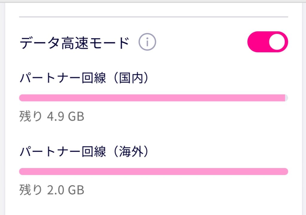This screenshot has height=215, width=306.
Task: Click the パートナー回線（国内） label
Action: tap(84, 78)
